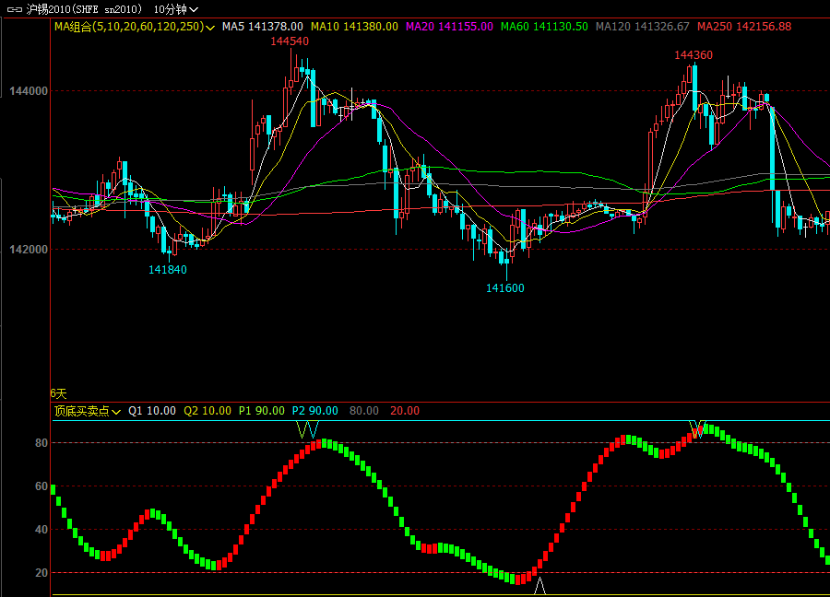Click the 沪锡2010(SHFE sn2010) contract title
The width and height of the screenshot is (830, 597).
click(84, 9)
